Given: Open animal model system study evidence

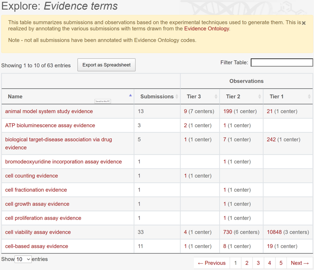Looking at the screenshot, I should point(49,111).
